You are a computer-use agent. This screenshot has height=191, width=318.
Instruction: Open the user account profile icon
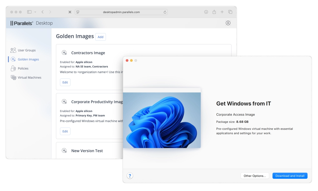228,23
